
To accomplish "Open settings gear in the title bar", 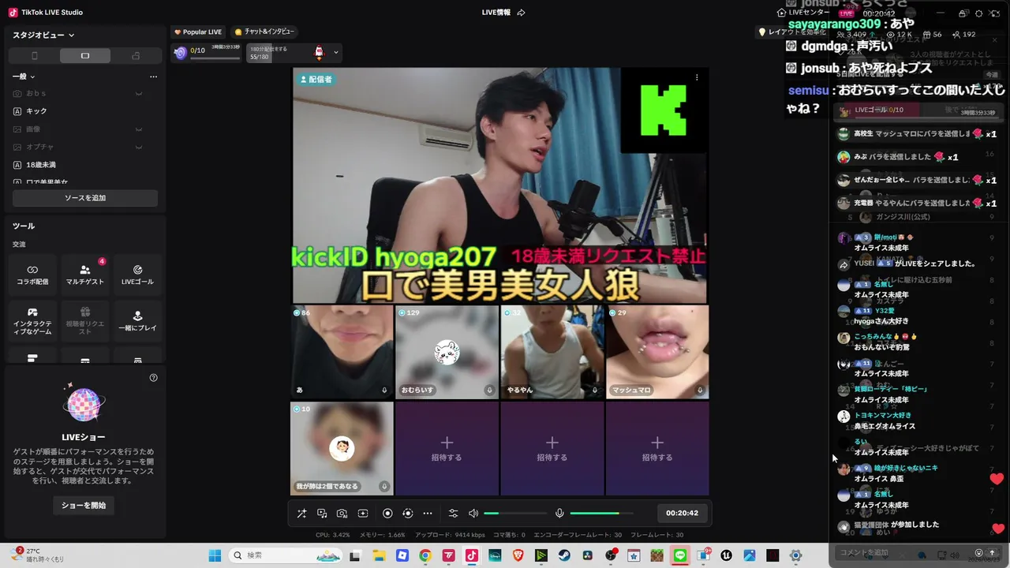I will [x=978, y=13].
